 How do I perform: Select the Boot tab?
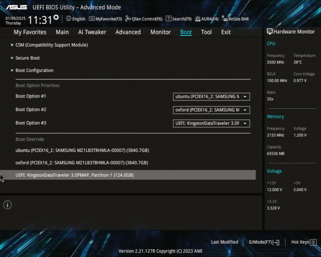coord(186,32)
